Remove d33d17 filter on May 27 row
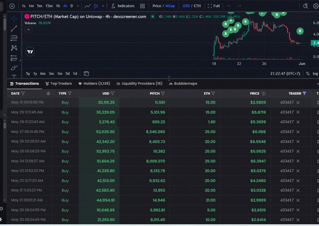The height and width of the screenshot is (226, 319). coord(298,132)
